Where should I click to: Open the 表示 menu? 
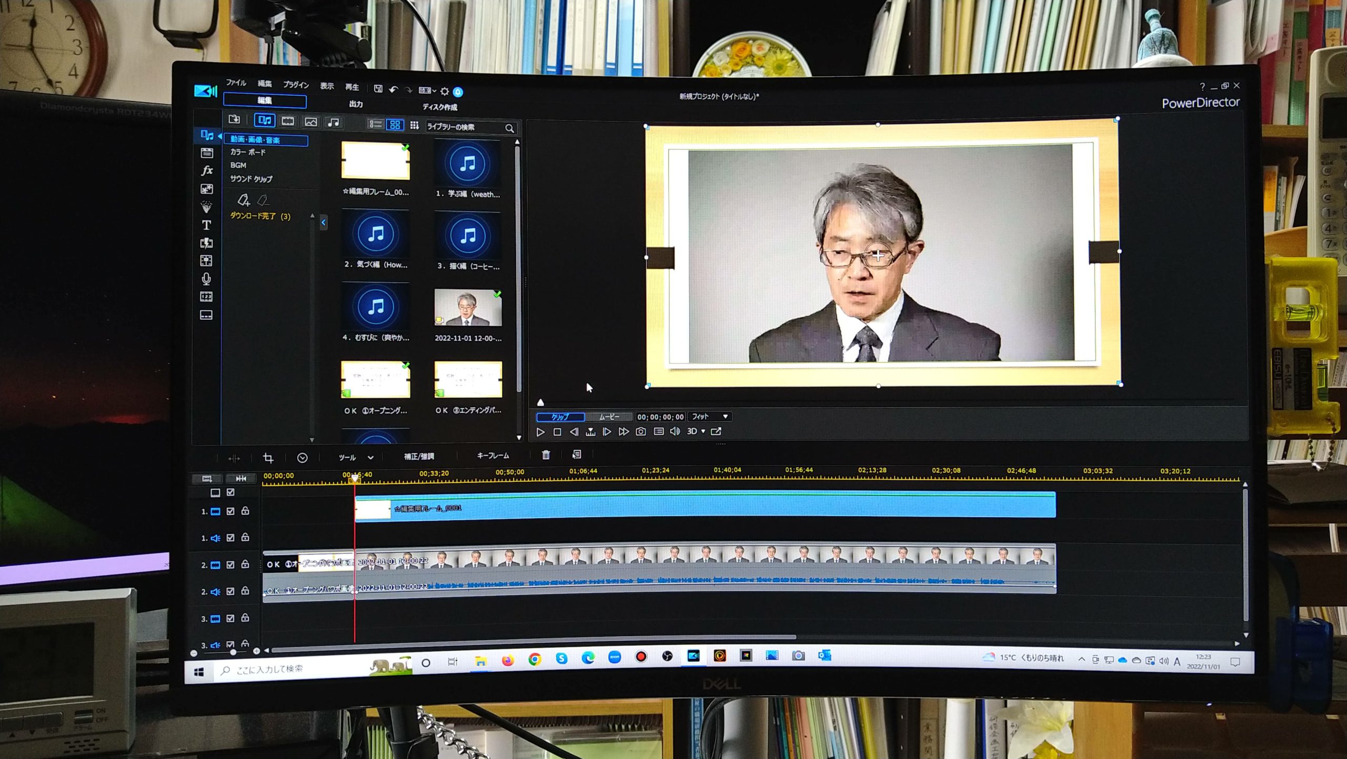(x=327, y=86)
